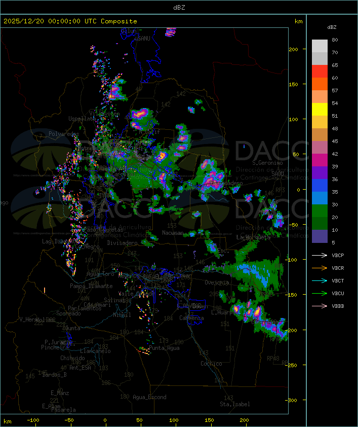Click the S.Geronimo place label

pyautogui.click(x=267, y=163)
